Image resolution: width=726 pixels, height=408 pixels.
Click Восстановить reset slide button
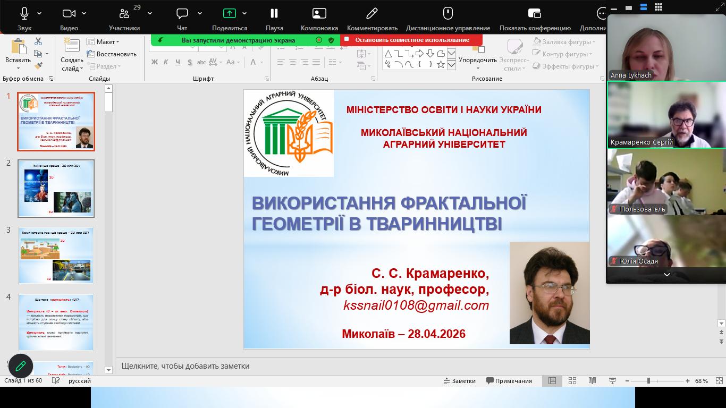click(112, 54)
